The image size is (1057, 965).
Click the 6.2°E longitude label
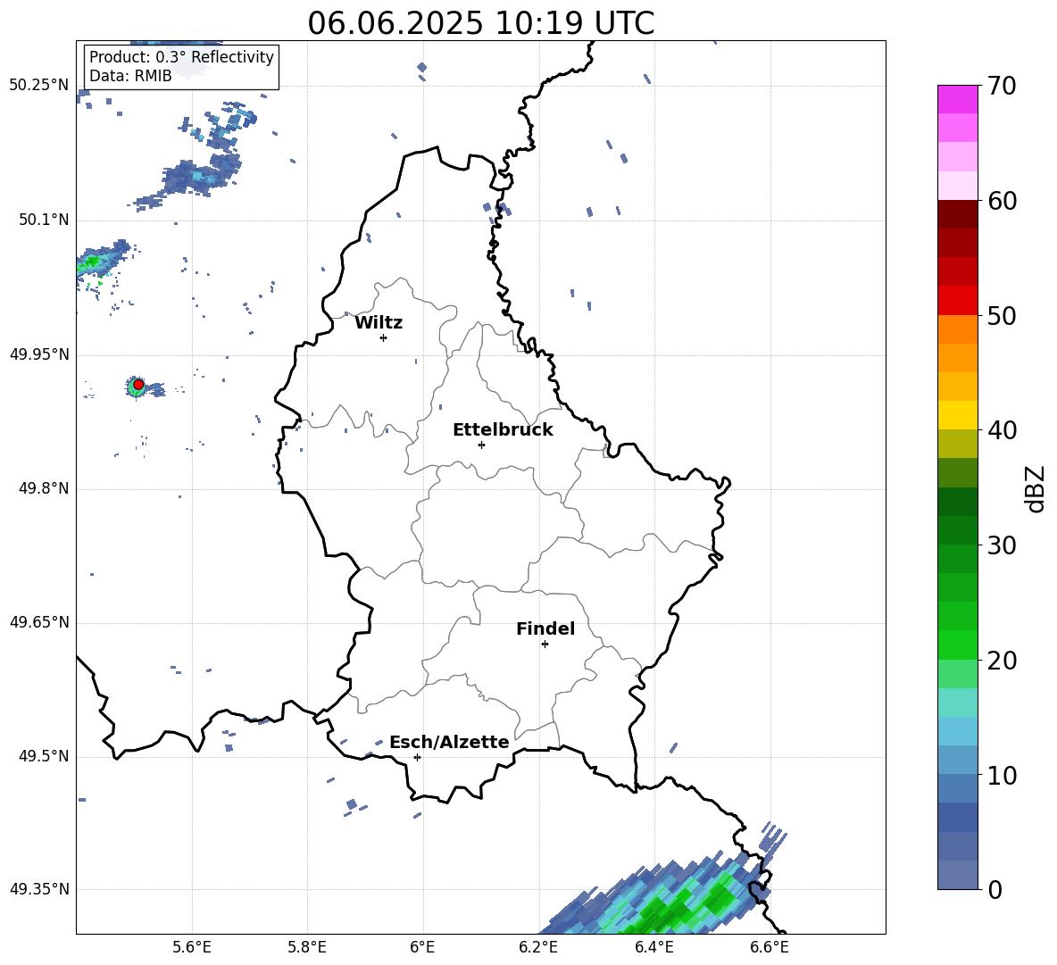(x=538, y=947)
